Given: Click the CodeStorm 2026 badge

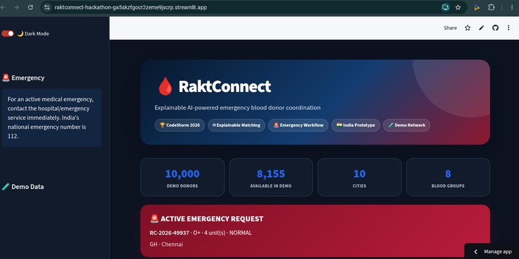Looking at the screenshot, I should pyautogui.click(x=180, y=125).
